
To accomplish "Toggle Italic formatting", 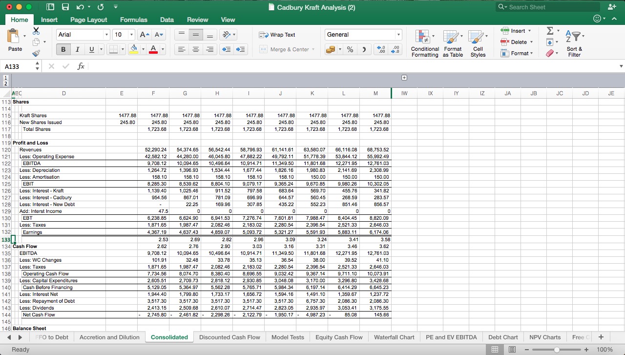I will point(77,49).
